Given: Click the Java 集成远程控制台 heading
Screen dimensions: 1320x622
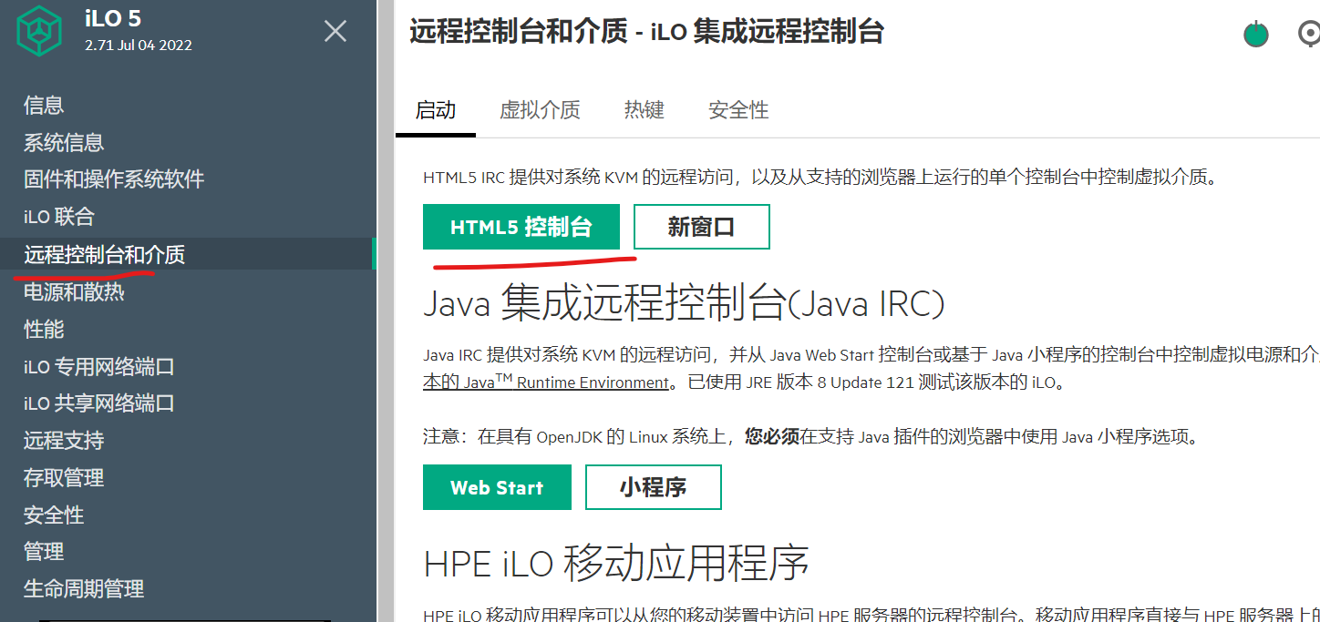Looking at the screenshot, I should click(684, 304).
